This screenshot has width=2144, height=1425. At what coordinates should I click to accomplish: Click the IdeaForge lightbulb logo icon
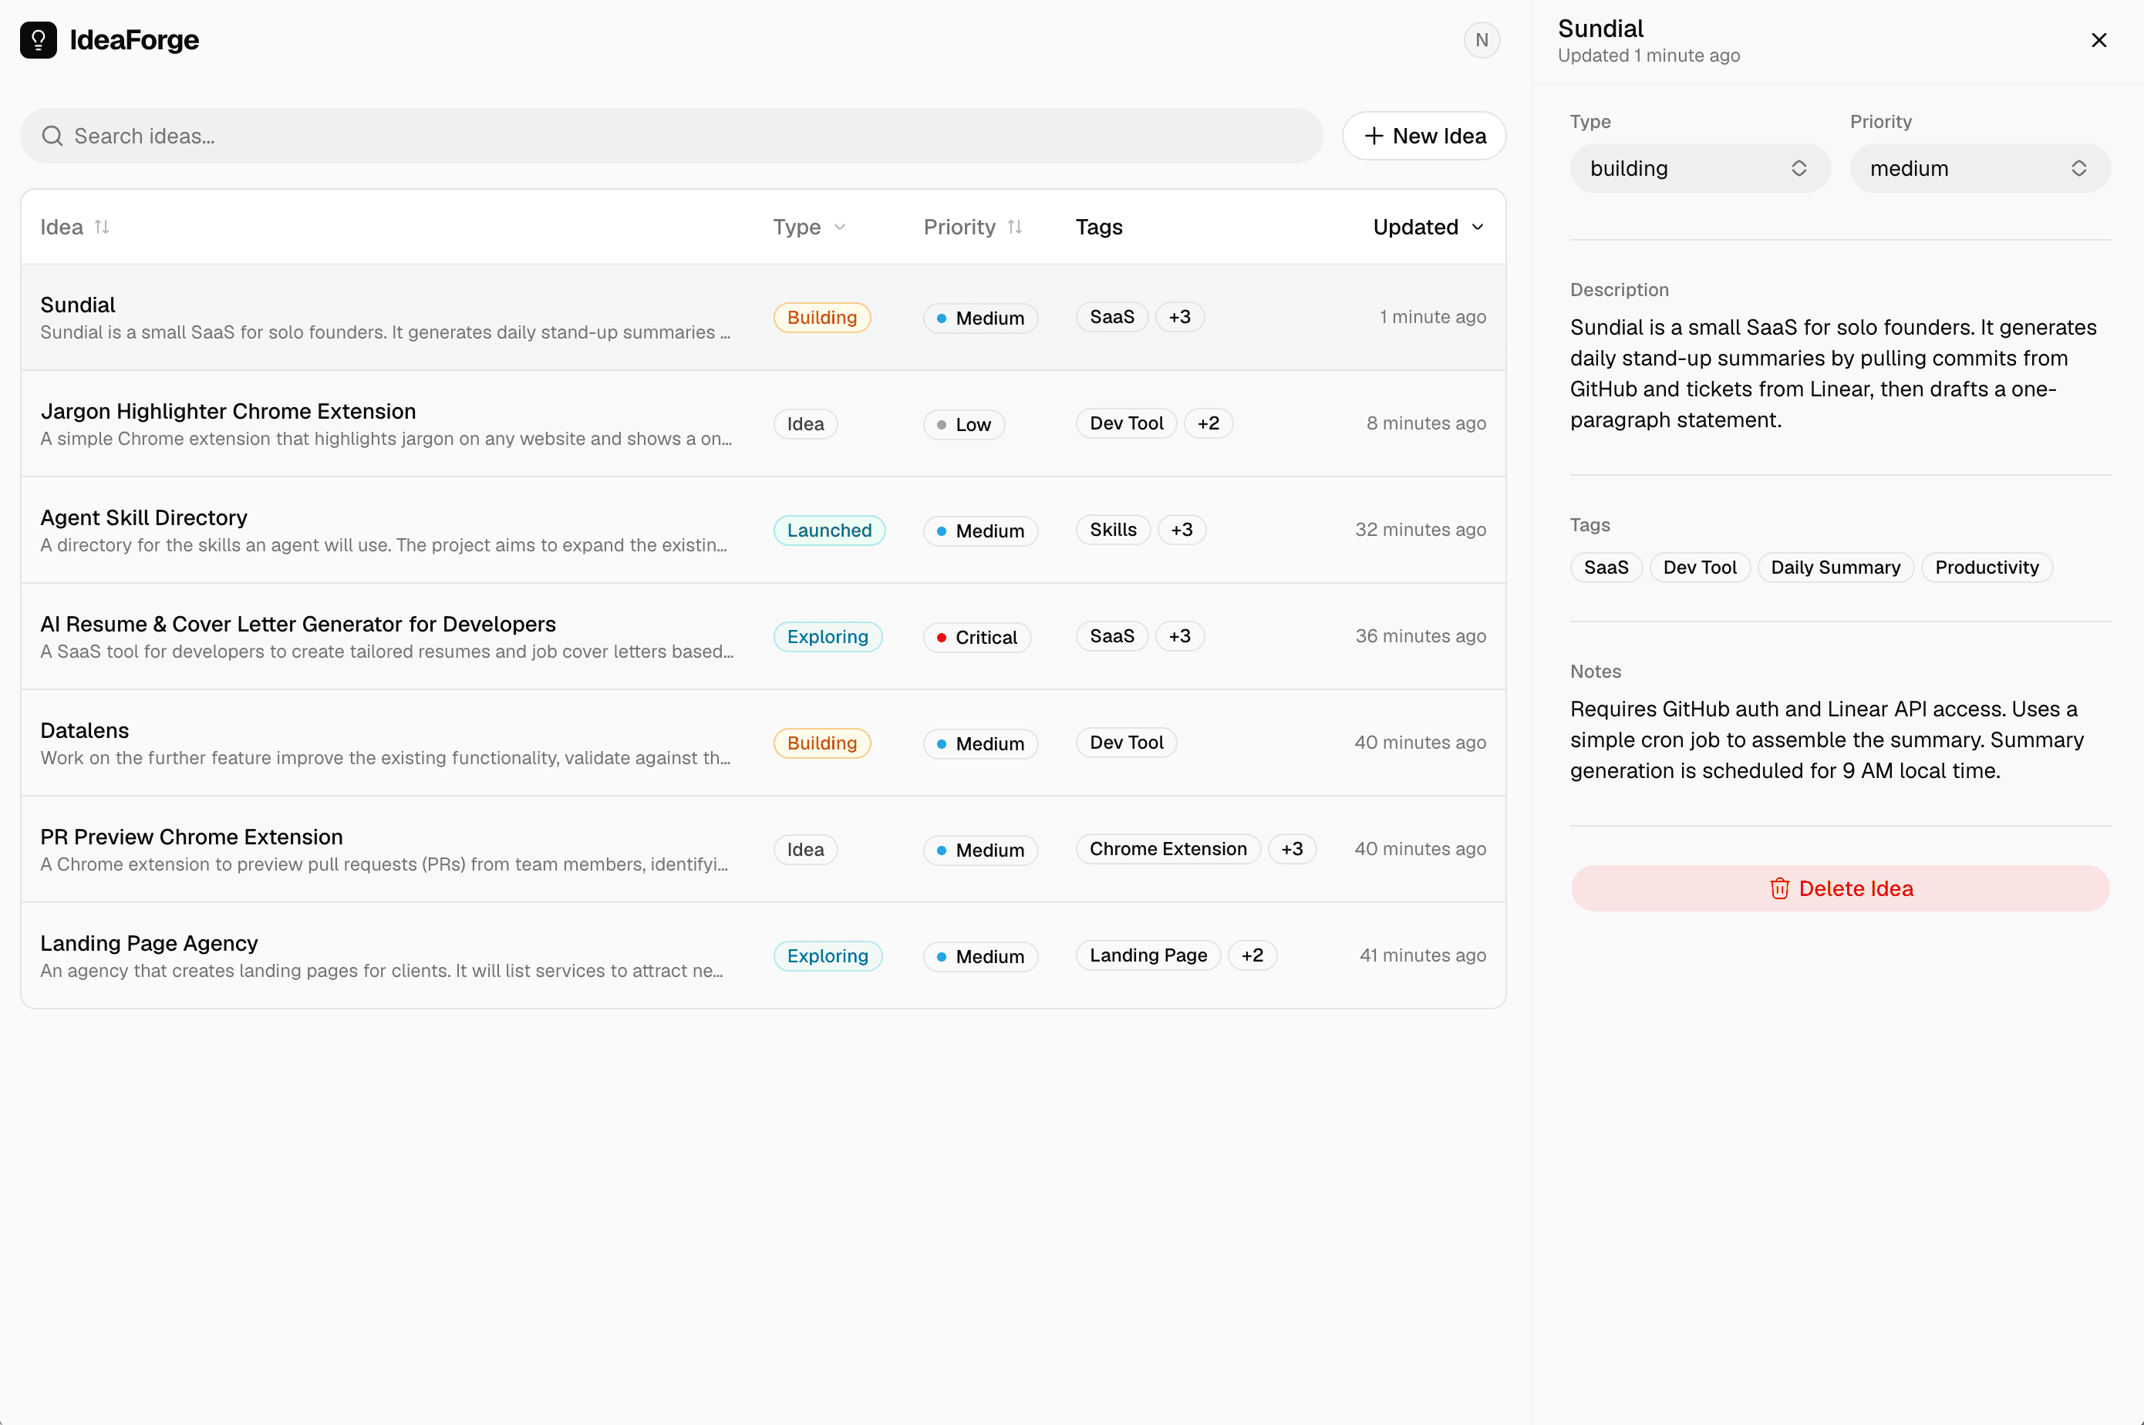tap(38, 40)
